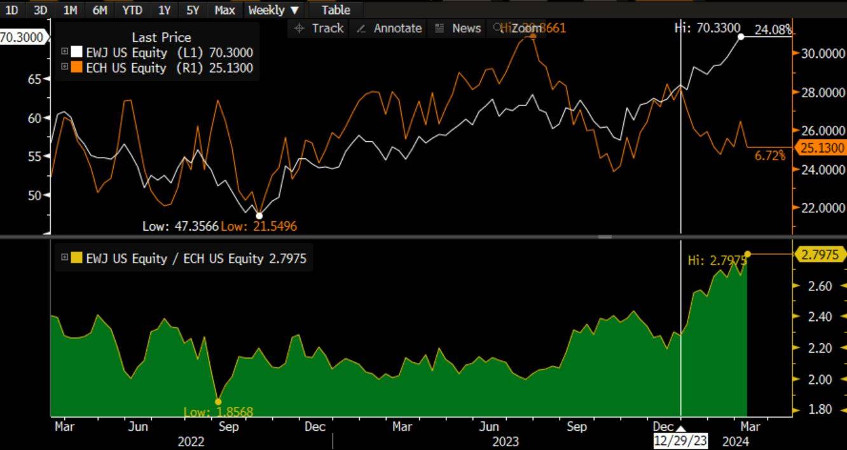
Task: Click the white EWJ legend color swatch
Action: [76, 52]
